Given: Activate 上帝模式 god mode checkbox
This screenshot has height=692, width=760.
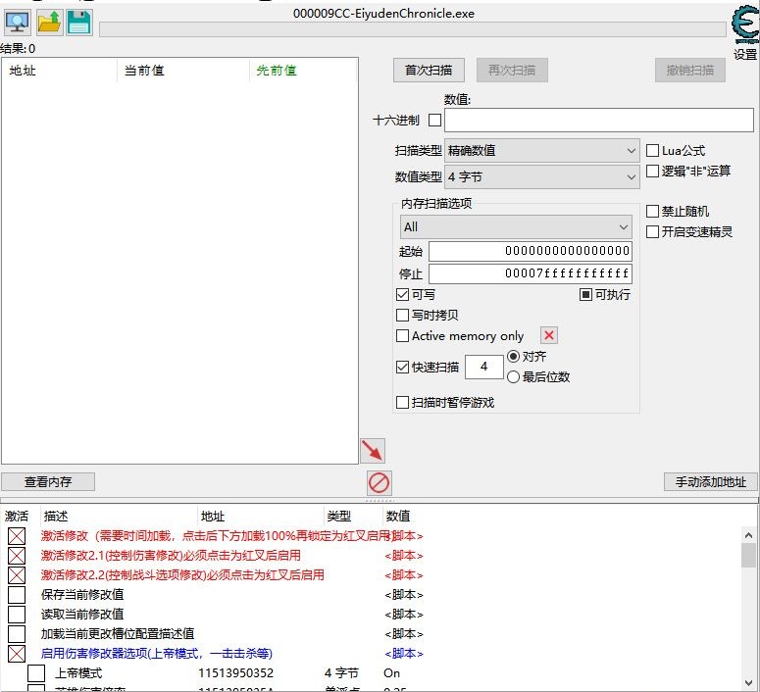Looking at the screenshot, I should (x=36, y=673).
